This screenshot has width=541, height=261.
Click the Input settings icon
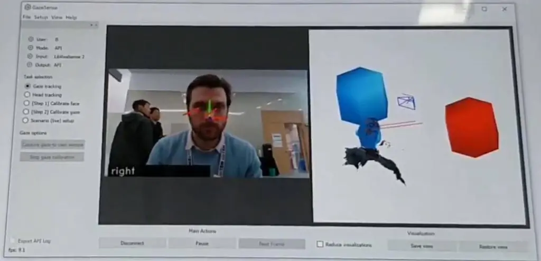(x=30, y=56)
